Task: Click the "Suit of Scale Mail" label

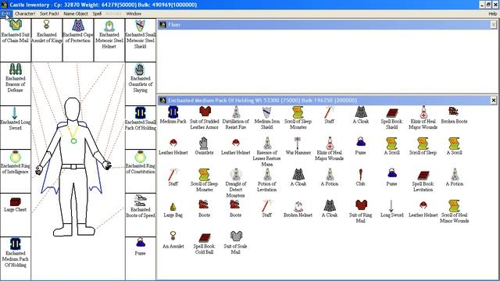Action: (236, 249)
